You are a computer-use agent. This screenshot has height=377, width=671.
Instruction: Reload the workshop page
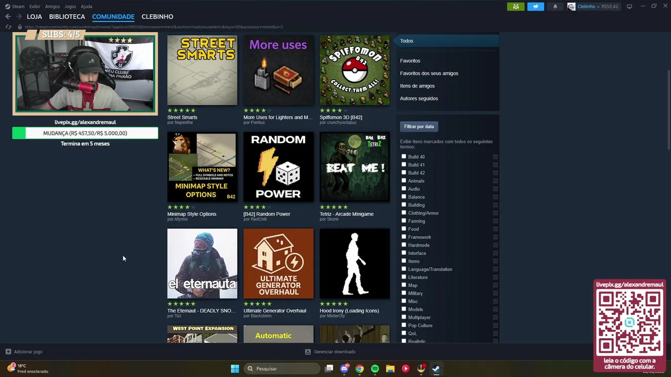(8, 27)
